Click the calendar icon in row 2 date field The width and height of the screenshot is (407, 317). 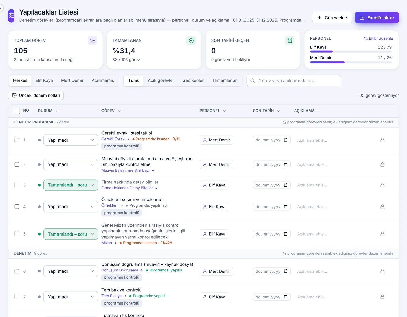286,164
